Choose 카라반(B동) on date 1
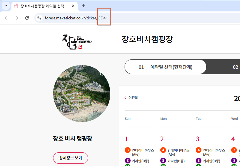Image resolution: width=240 pixels, height=166 pixels. click(x=141, y=161)
